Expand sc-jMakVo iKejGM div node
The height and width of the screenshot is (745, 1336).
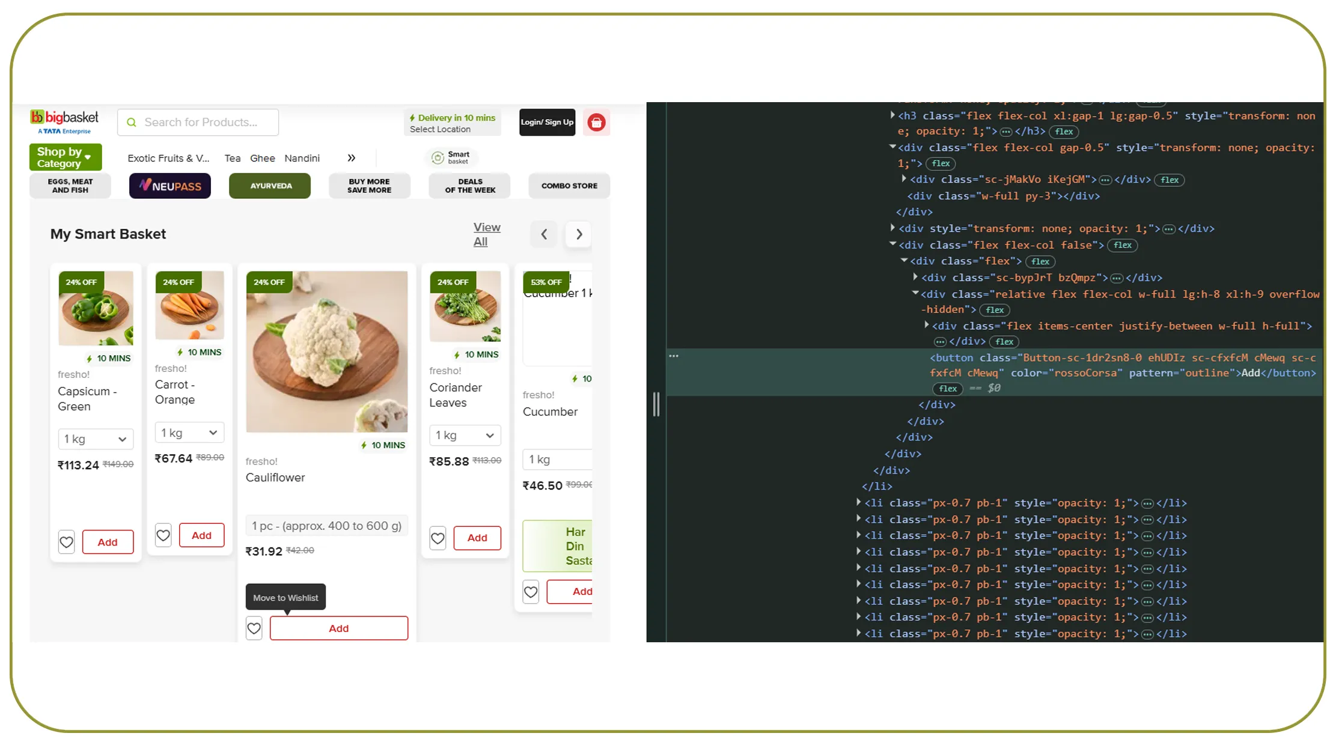coord(903,178)
